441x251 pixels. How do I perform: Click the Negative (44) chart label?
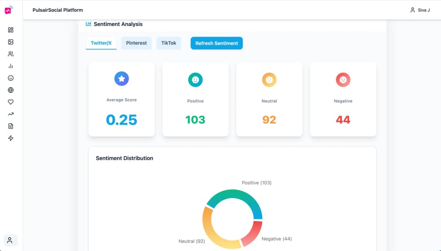click(x=277, y=239)
